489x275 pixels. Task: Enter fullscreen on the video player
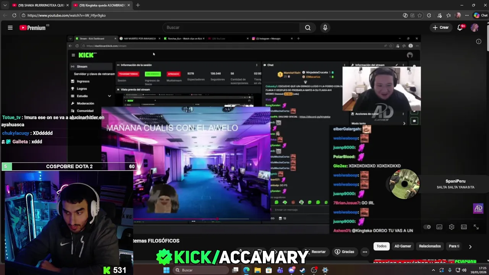pos(476,227)
